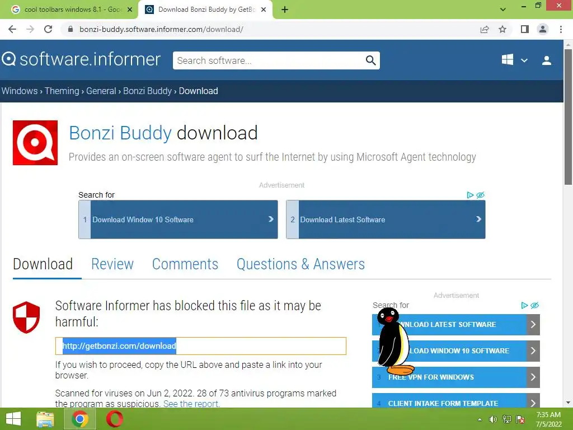Reload the current page
The image size is (573, 430).
point(48,29)
